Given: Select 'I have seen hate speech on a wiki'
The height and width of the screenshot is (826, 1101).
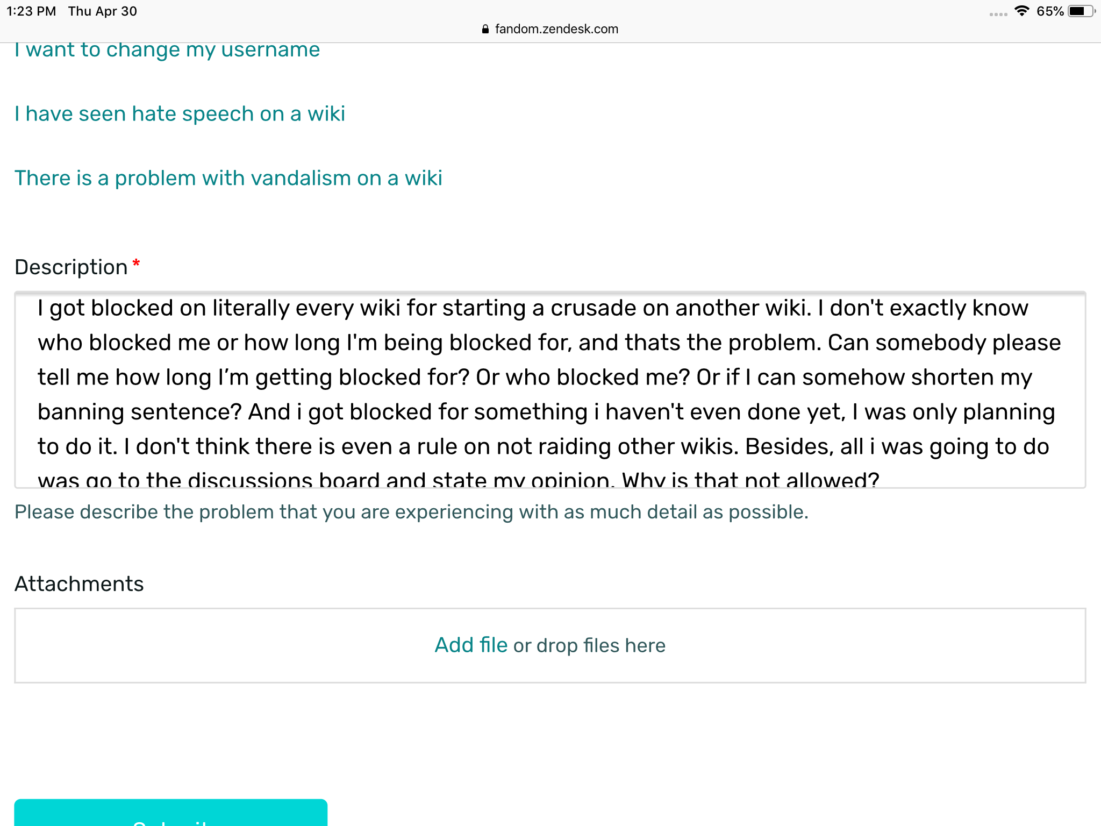Looking at the screenshot, I should tap(180, 114).
